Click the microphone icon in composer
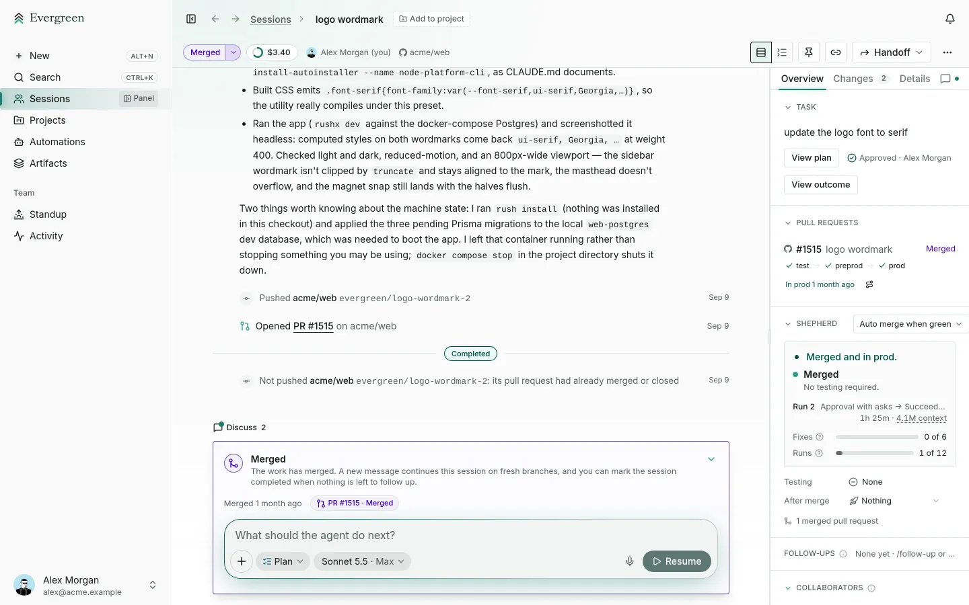Viewport: 969px width, 605px height. [x=630, y=561]
